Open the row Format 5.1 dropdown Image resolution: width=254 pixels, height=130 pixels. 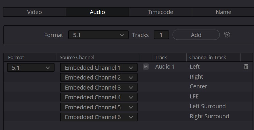[x=31, y=67]
